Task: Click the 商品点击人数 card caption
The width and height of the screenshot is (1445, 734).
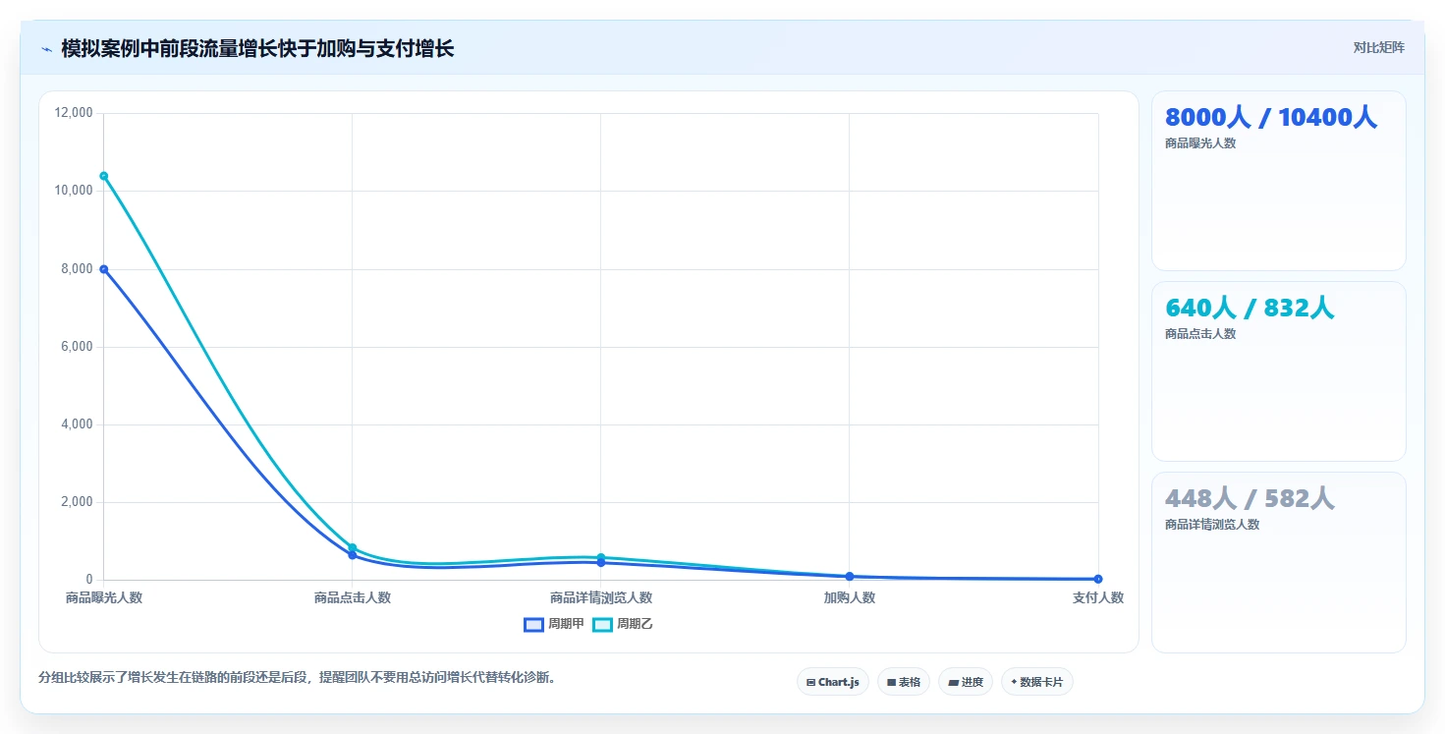Action: point(1200,334)
